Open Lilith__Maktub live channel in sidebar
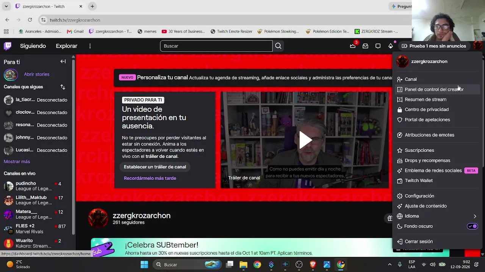This screenshot has width=485, height=272. tap(36, 200)
